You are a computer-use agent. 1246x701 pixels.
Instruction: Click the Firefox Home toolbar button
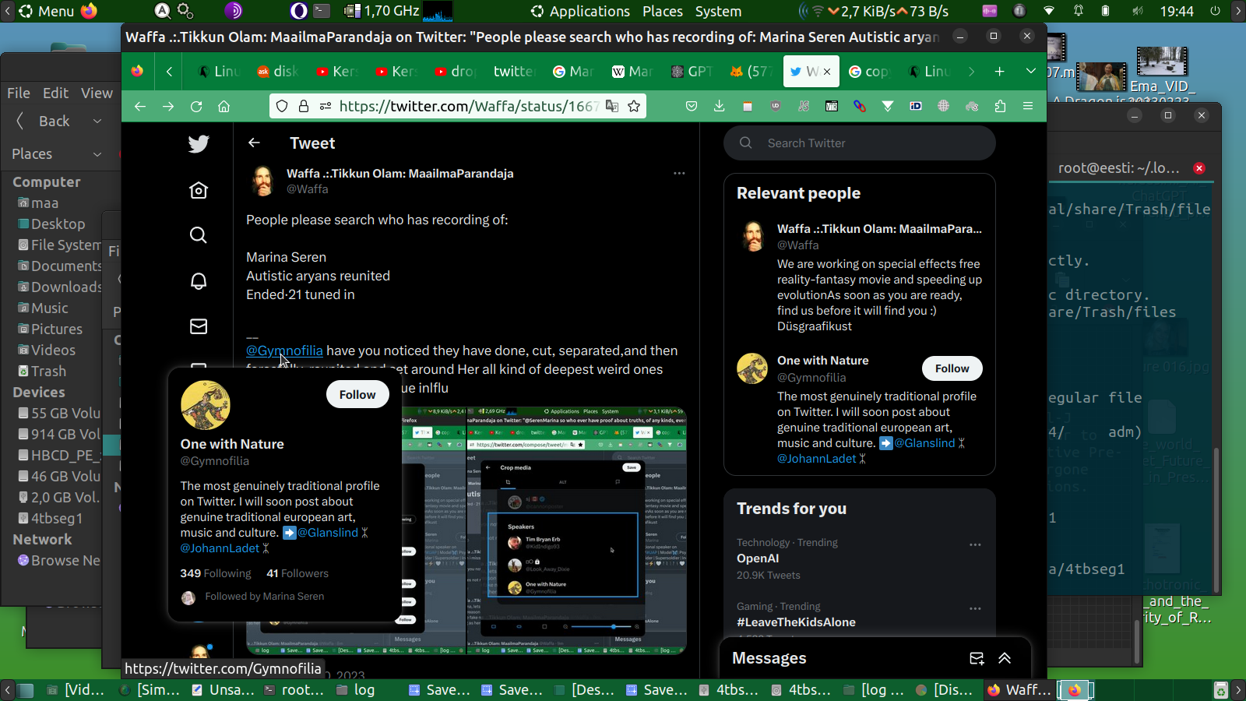224,107
